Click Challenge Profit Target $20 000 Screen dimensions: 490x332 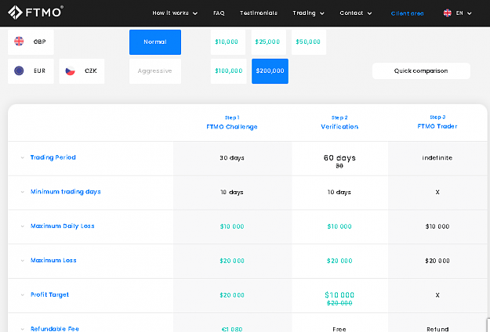click(232, 295)
